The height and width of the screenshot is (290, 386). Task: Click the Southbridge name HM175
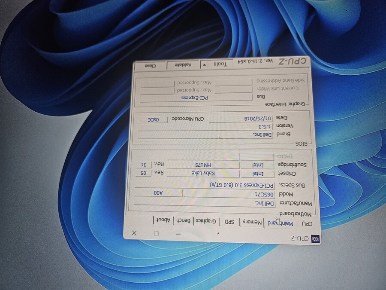coord(203,165)
